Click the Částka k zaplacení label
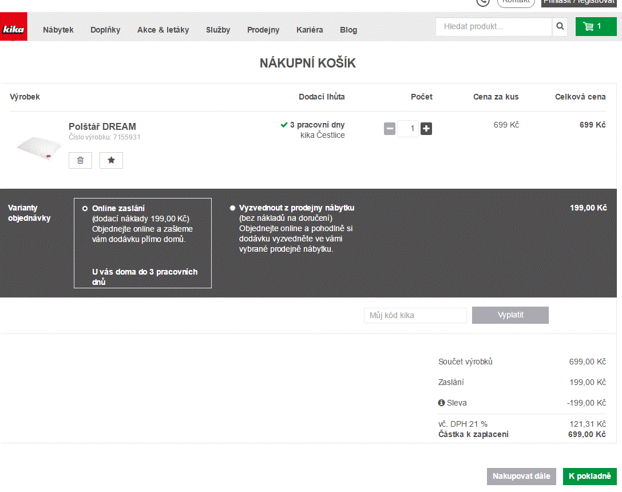The height and width of the screenshot is (492, 622). click(473, 434)
